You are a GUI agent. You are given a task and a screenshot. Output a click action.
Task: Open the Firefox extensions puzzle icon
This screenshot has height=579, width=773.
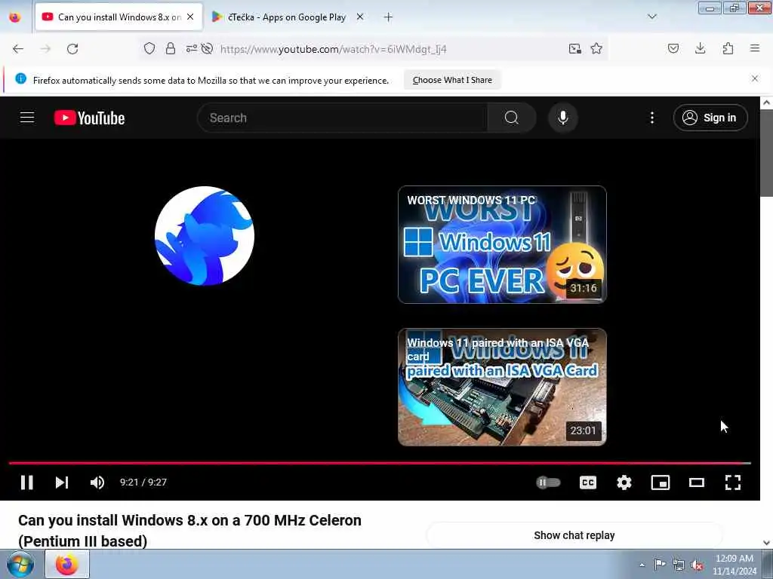coord(728,48)
